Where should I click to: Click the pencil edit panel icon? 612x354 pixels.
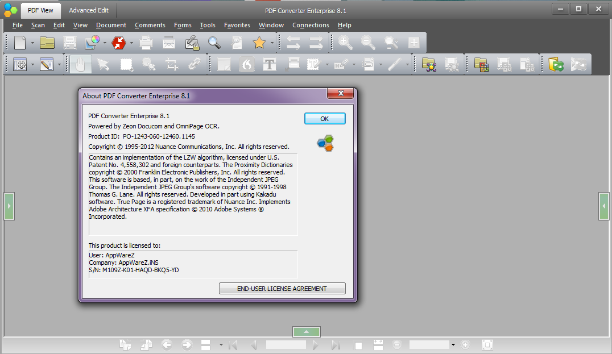coord(47,64)
